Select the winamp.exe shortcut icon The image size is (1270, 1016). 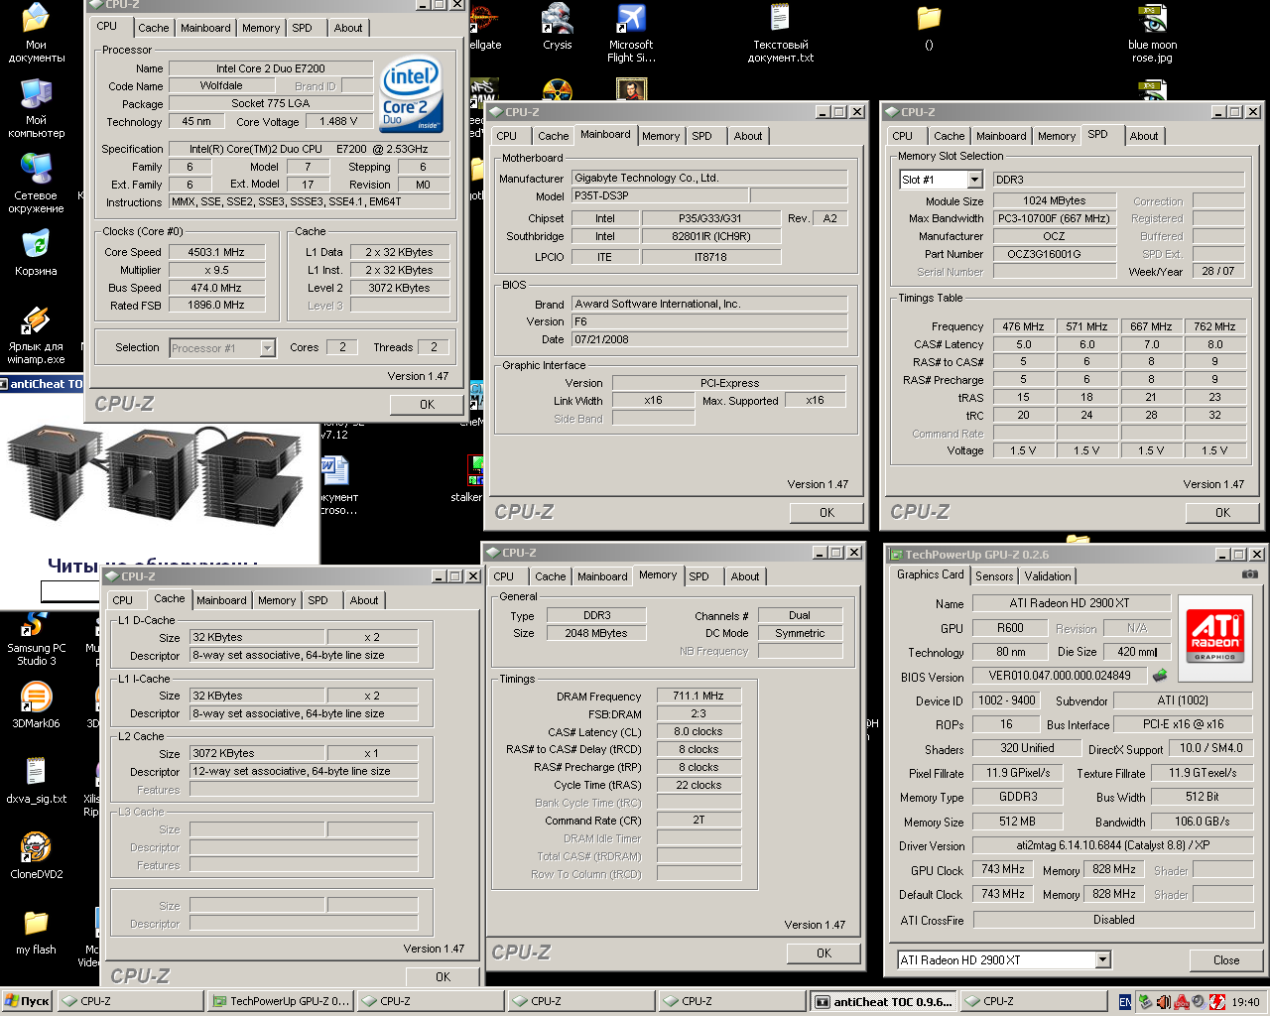coord(36,335)
